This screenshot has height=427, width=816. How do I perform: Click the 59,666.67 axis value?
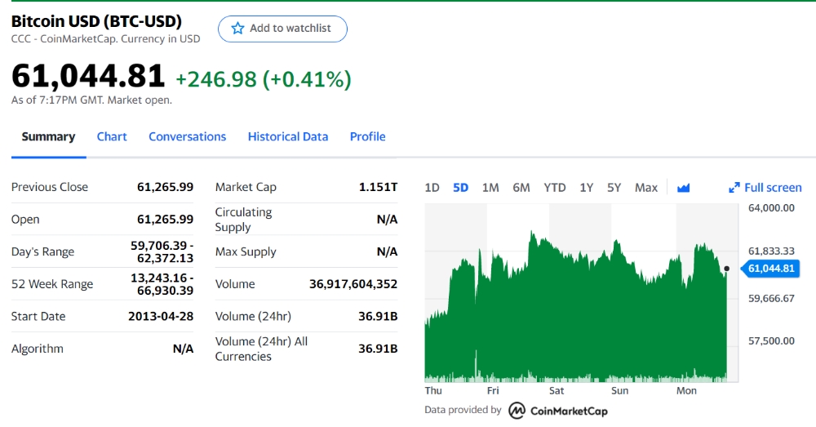tap(771, 298)
